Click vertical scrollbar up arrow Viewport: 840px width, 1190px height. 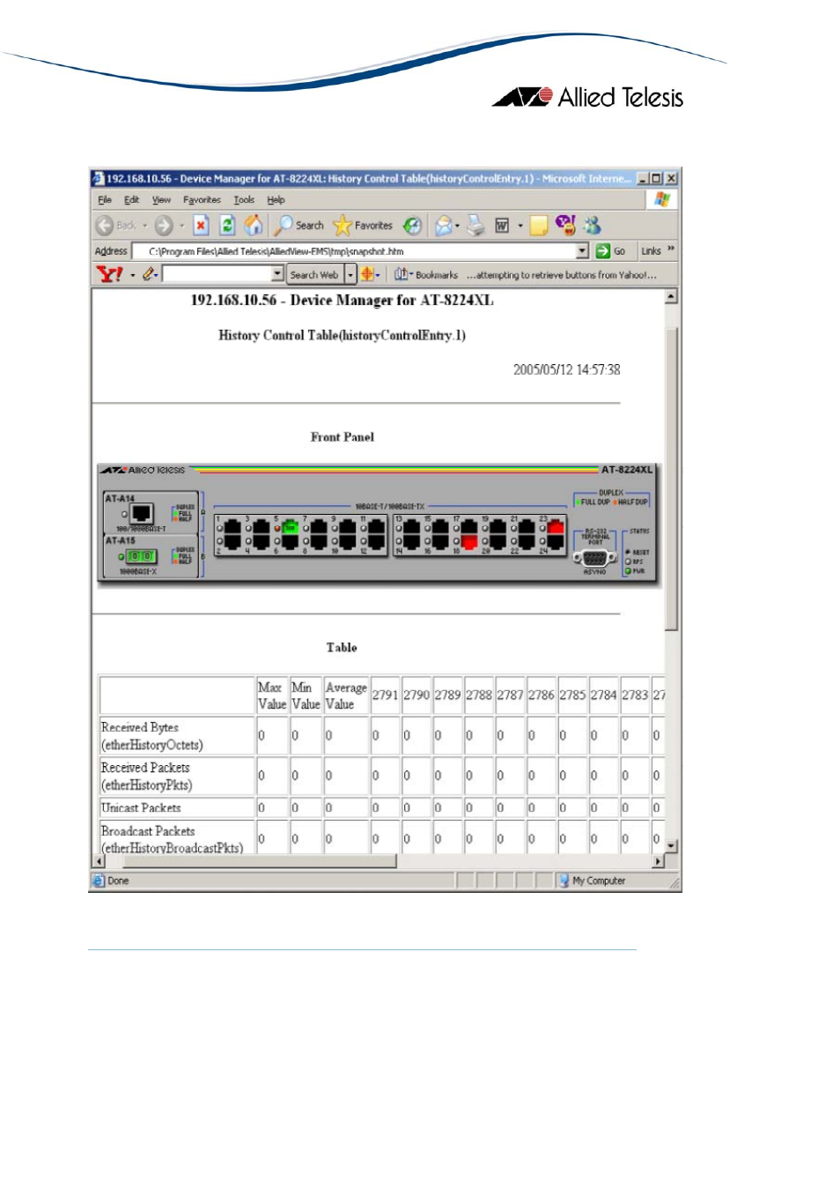(671, 296)
